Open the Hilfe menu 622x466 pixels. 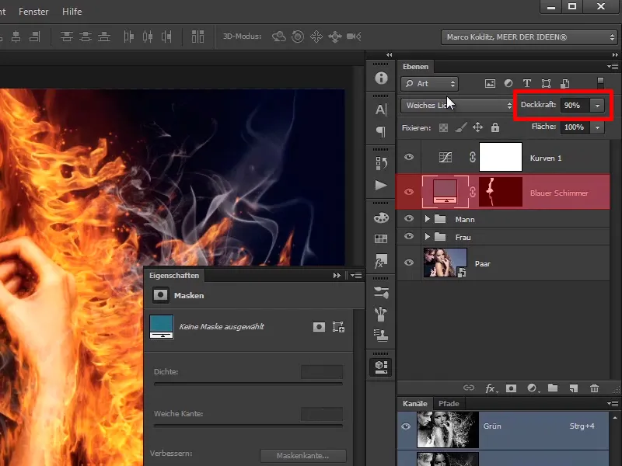point(72,12)
